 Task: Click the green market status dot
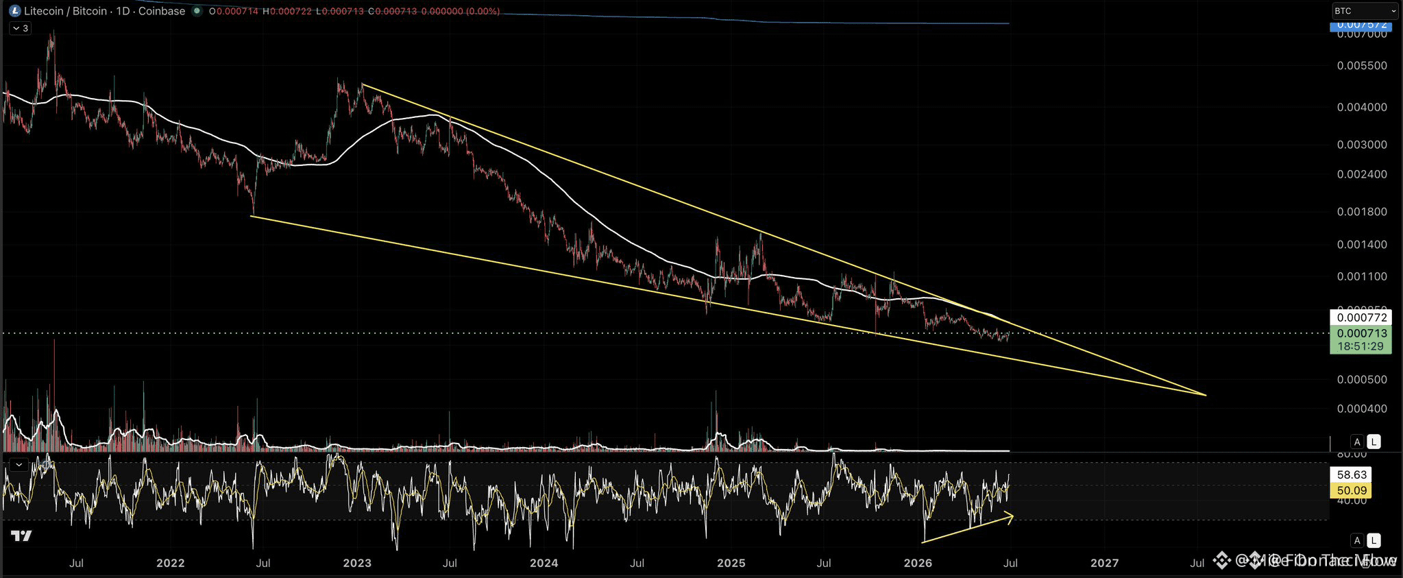pos(197,11)
